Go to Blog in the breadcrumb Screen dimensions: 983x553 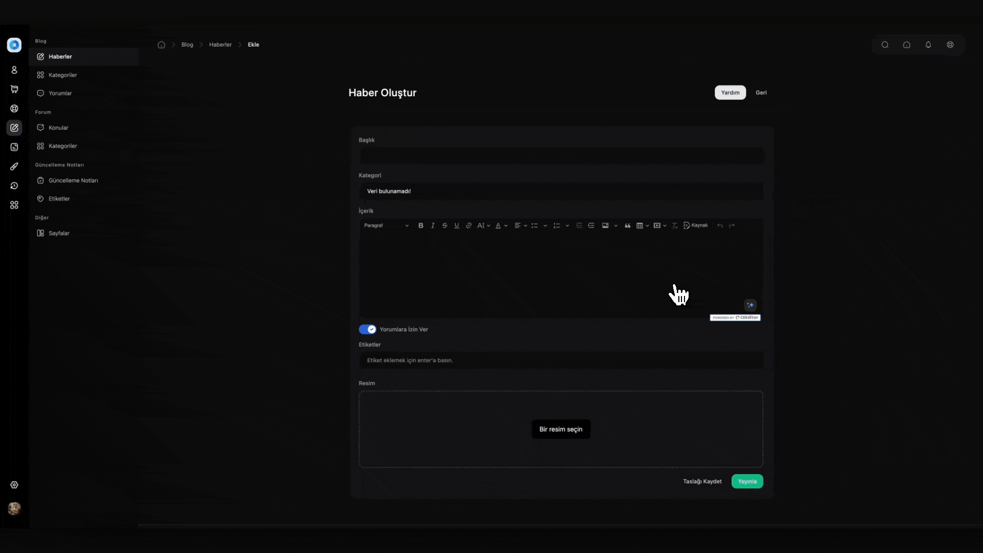pyautogui.click(x=187, y=45)
